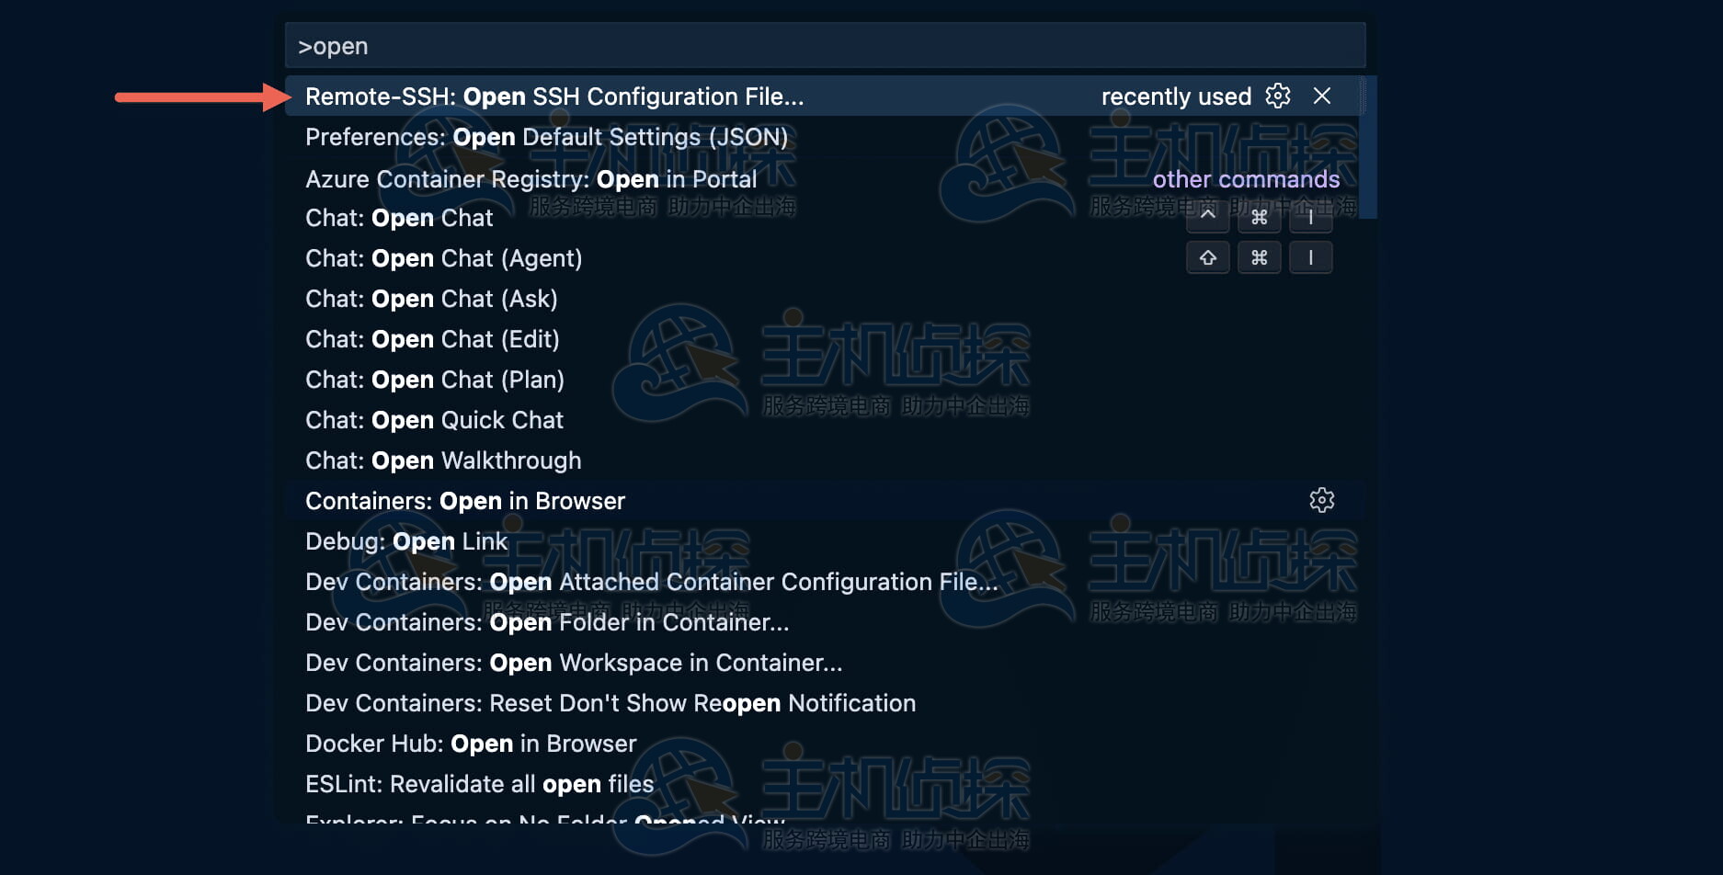Screen dimensions: 1723x875
Task: Click gear icon on Containers: Open in Browser
Action: (x=1321, y=500)
